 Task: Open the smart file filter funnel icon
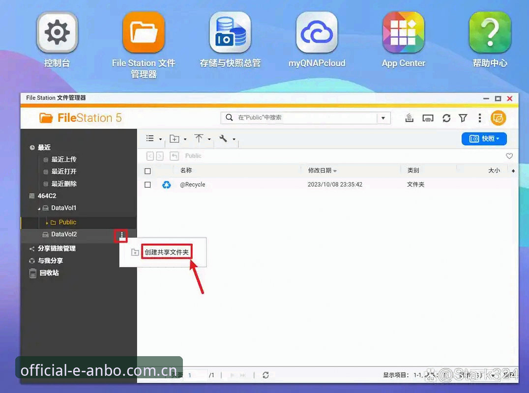point(463,118)
